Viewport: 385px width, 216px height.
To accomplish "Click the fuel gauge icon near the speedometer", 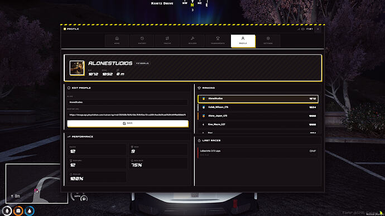I will point(84,198).
